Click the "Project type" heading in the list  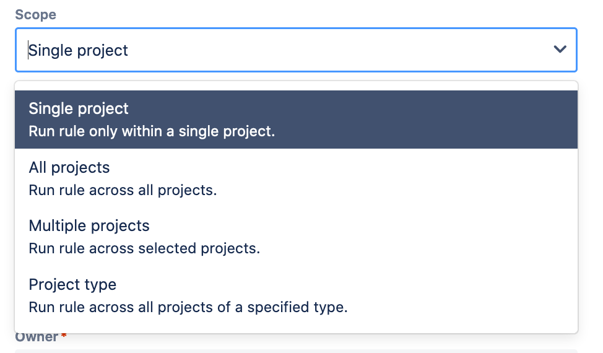(x=72, y=284)
